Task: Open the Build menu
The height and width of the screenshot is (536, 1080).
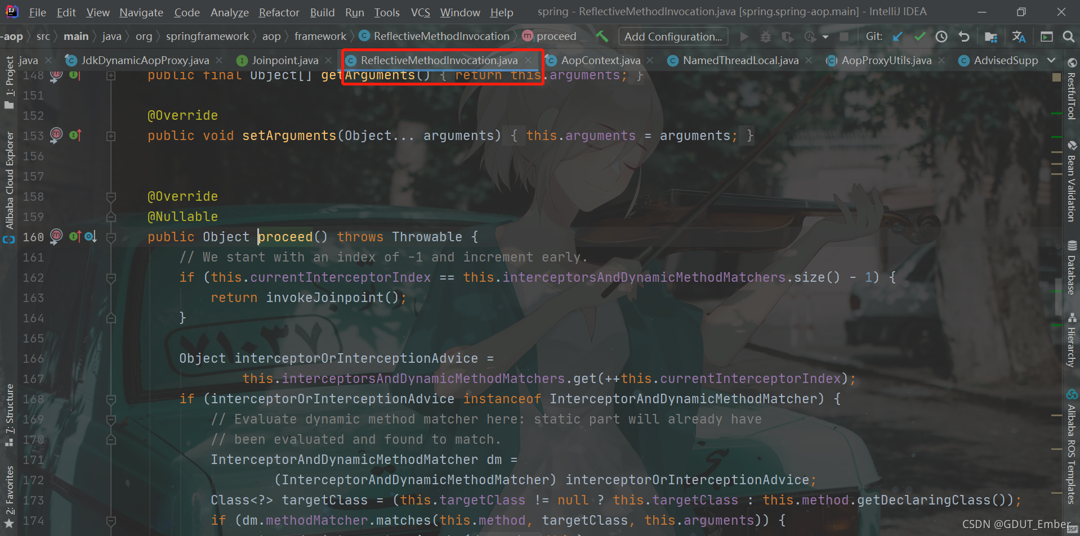Action: 322,12
